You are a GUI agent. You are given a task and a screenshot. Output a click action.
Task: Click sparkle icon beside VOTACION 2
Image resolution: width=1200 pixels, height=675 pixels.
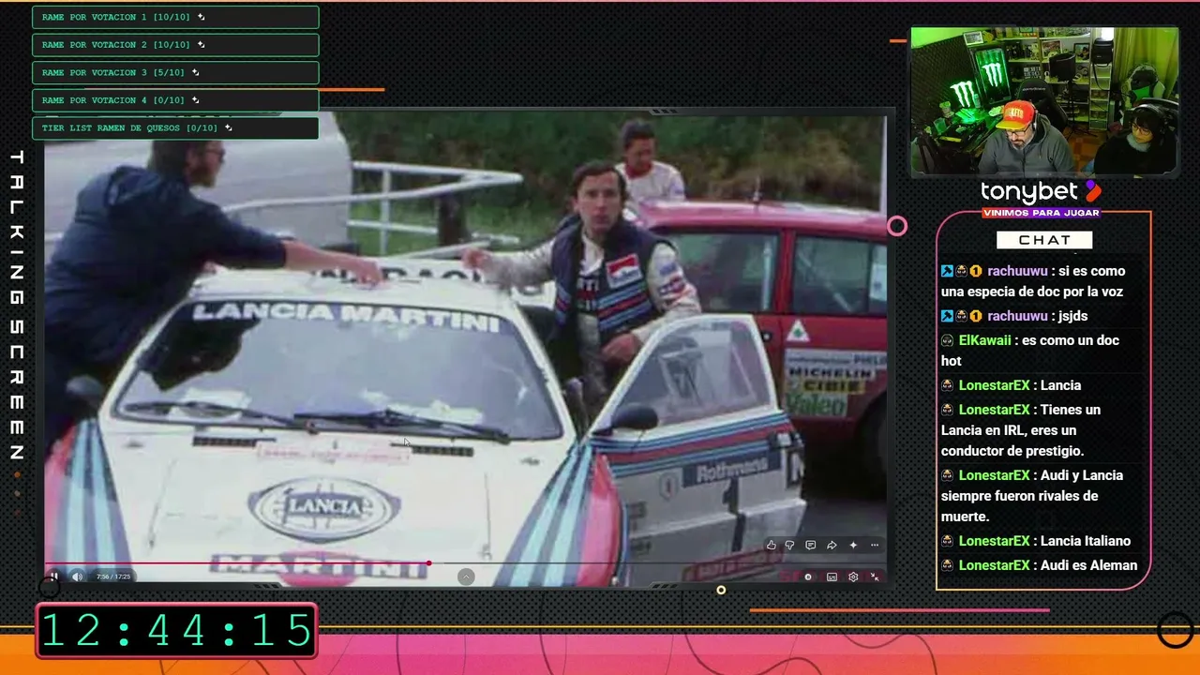pos(202,45)
